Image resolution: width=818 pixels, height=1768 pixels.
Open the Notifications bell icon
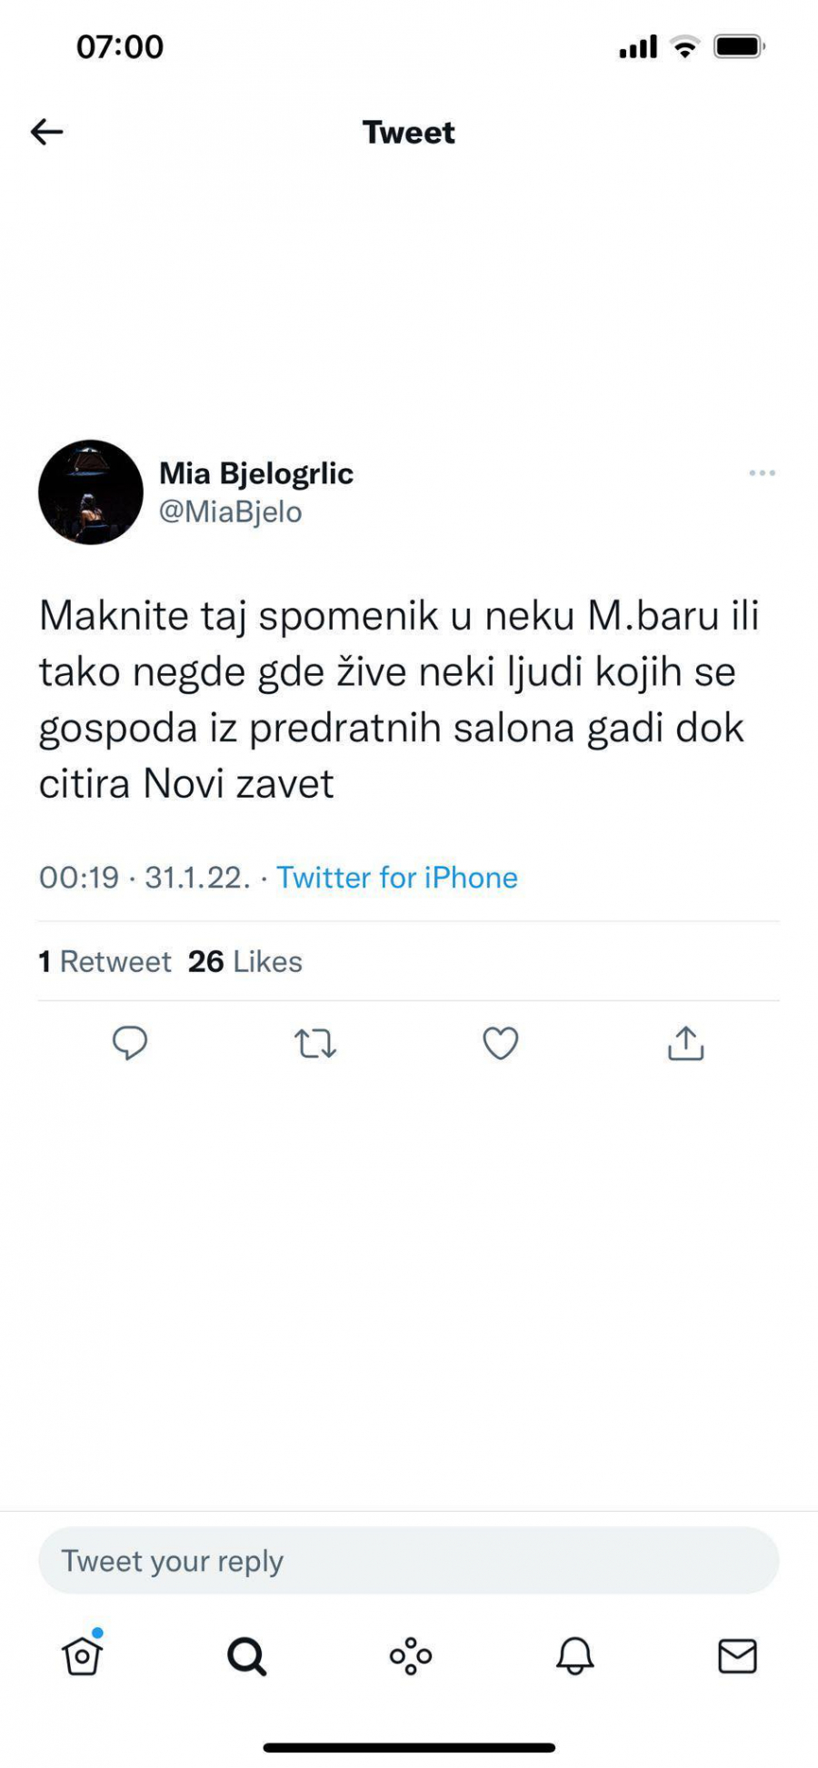[573, 1656]
